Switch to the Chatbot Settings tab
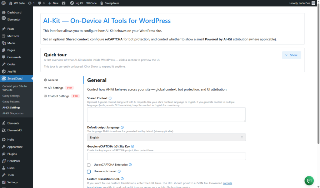The height and width of the screenshot is (188, 320). tap(57, 96)
